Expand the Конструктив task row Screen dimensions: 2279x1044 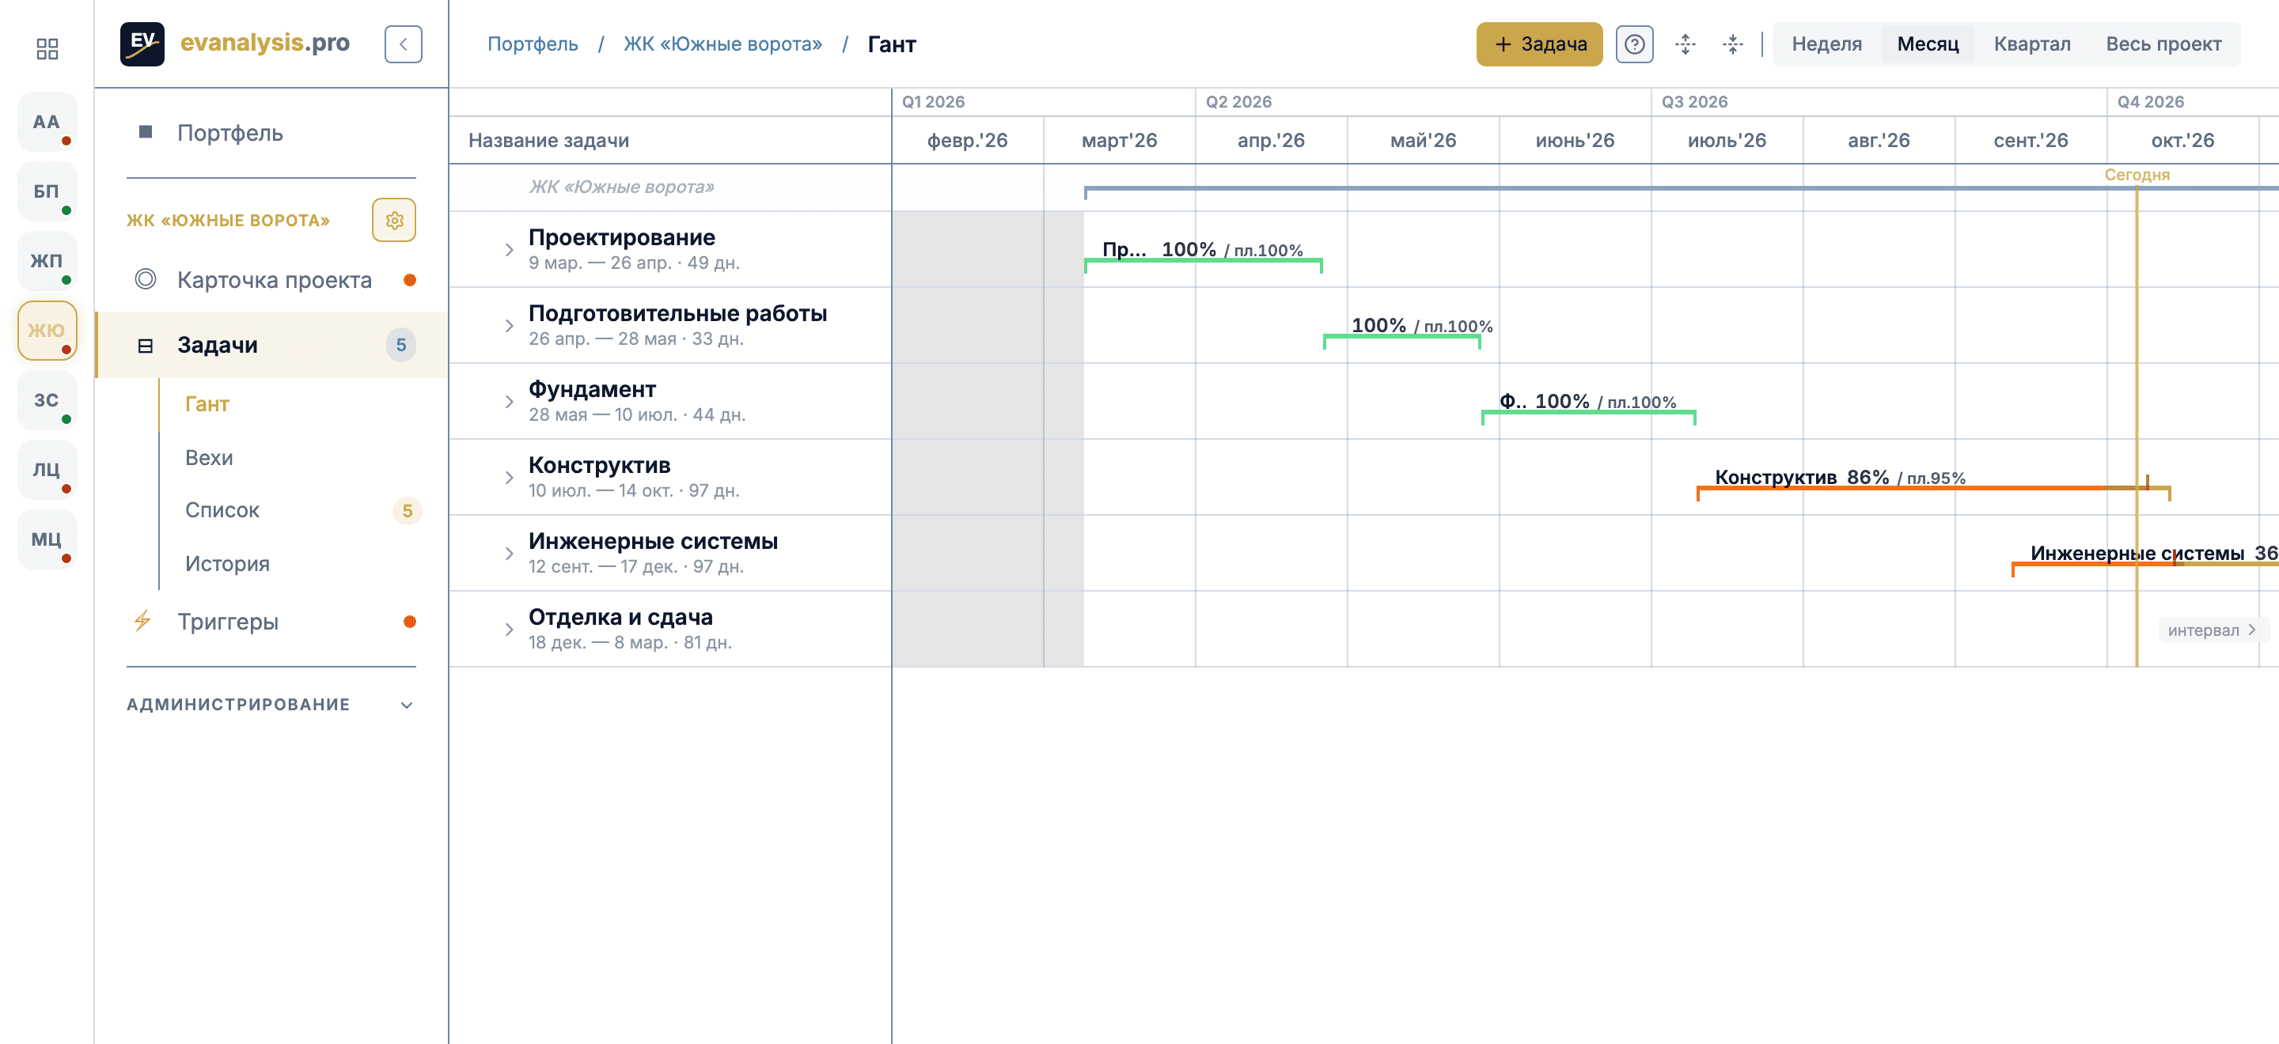[x=509, y=478]
